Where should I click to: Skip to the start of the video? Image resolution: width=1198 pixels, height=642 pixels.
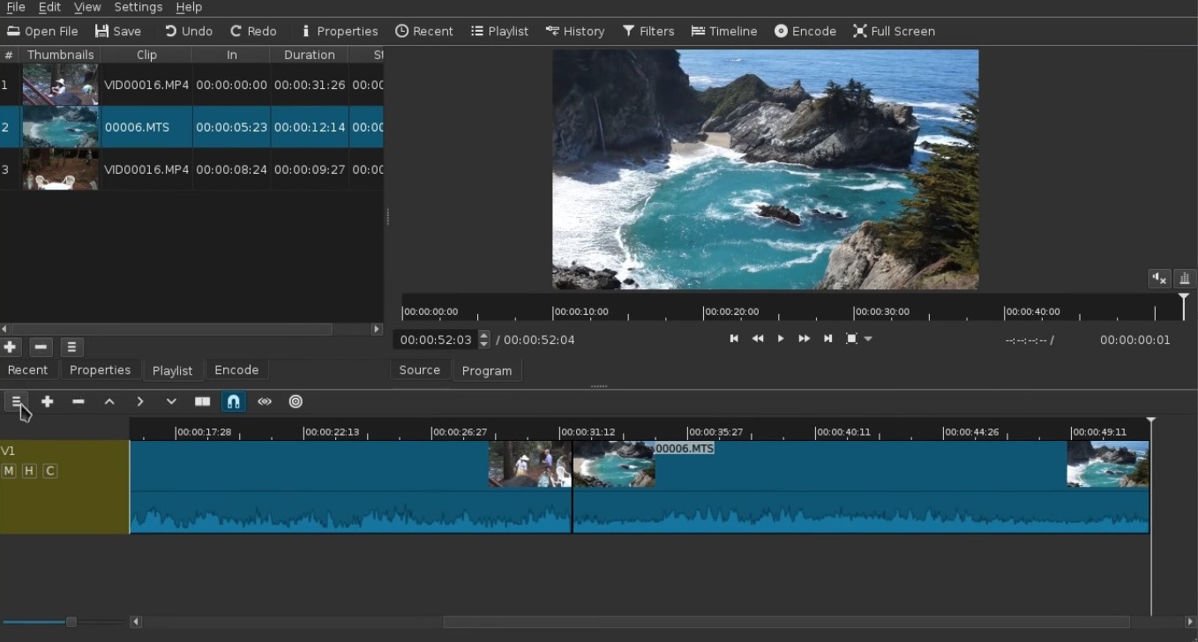[734, 339]
